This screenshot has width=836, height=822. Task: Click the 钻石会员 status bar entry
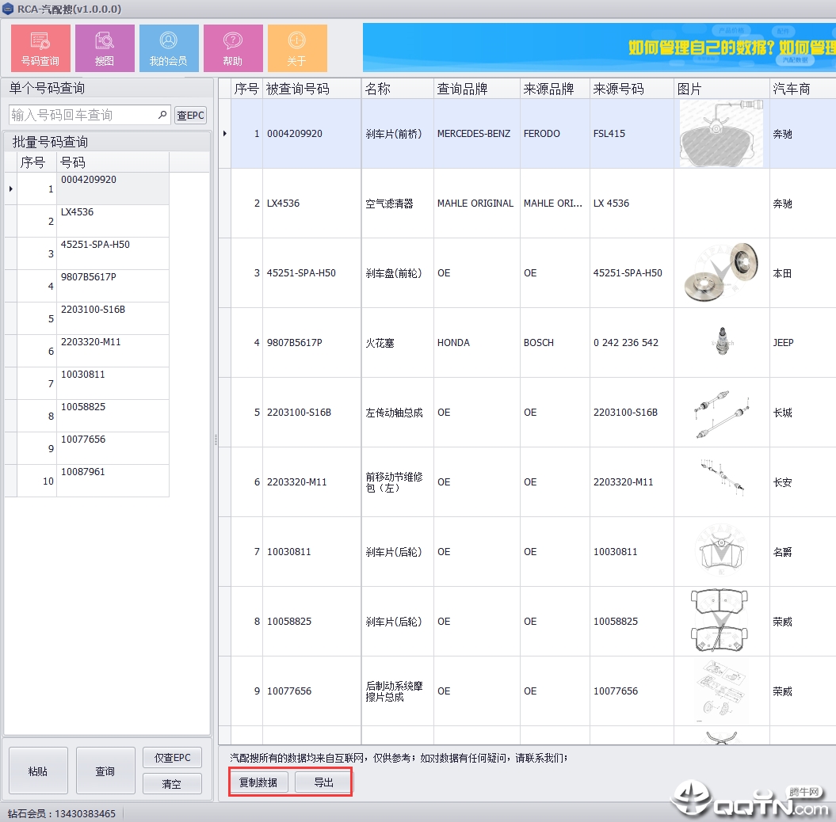click(x=61, y=813)
